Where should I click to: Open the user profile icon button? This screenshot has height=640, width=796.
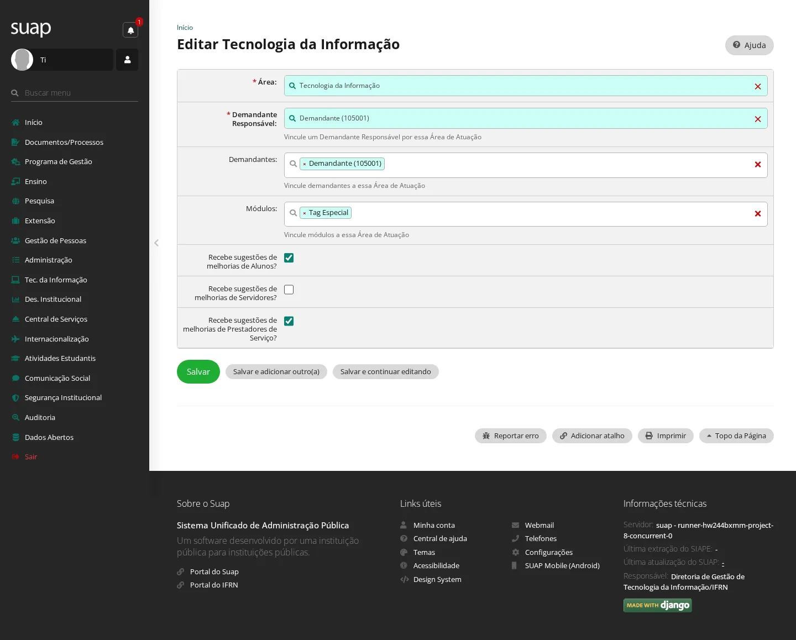coord(127,60)
